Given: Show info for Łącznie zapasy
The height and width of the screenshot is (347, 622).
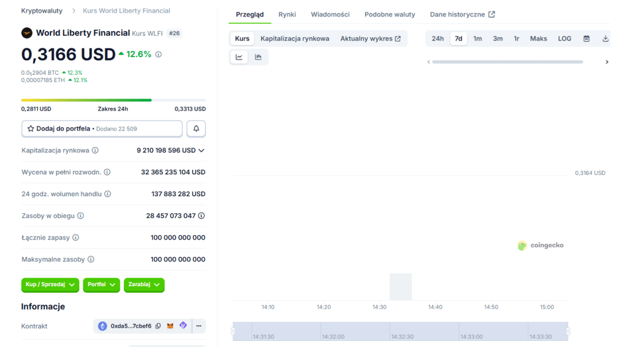Looking at the screenshot, I should coord(76,238).
